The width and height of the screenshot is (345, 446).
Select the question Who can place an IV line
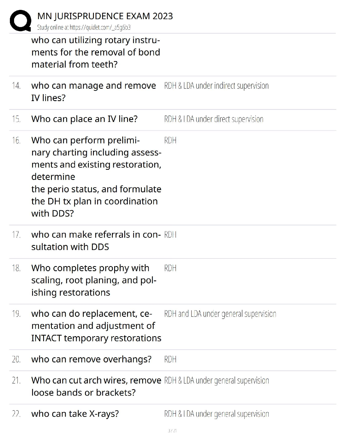84,119
